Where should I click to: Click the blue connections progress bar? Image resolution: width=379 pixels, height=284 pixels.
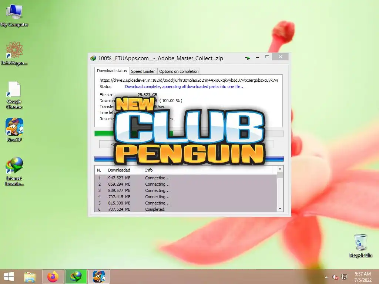189,159
